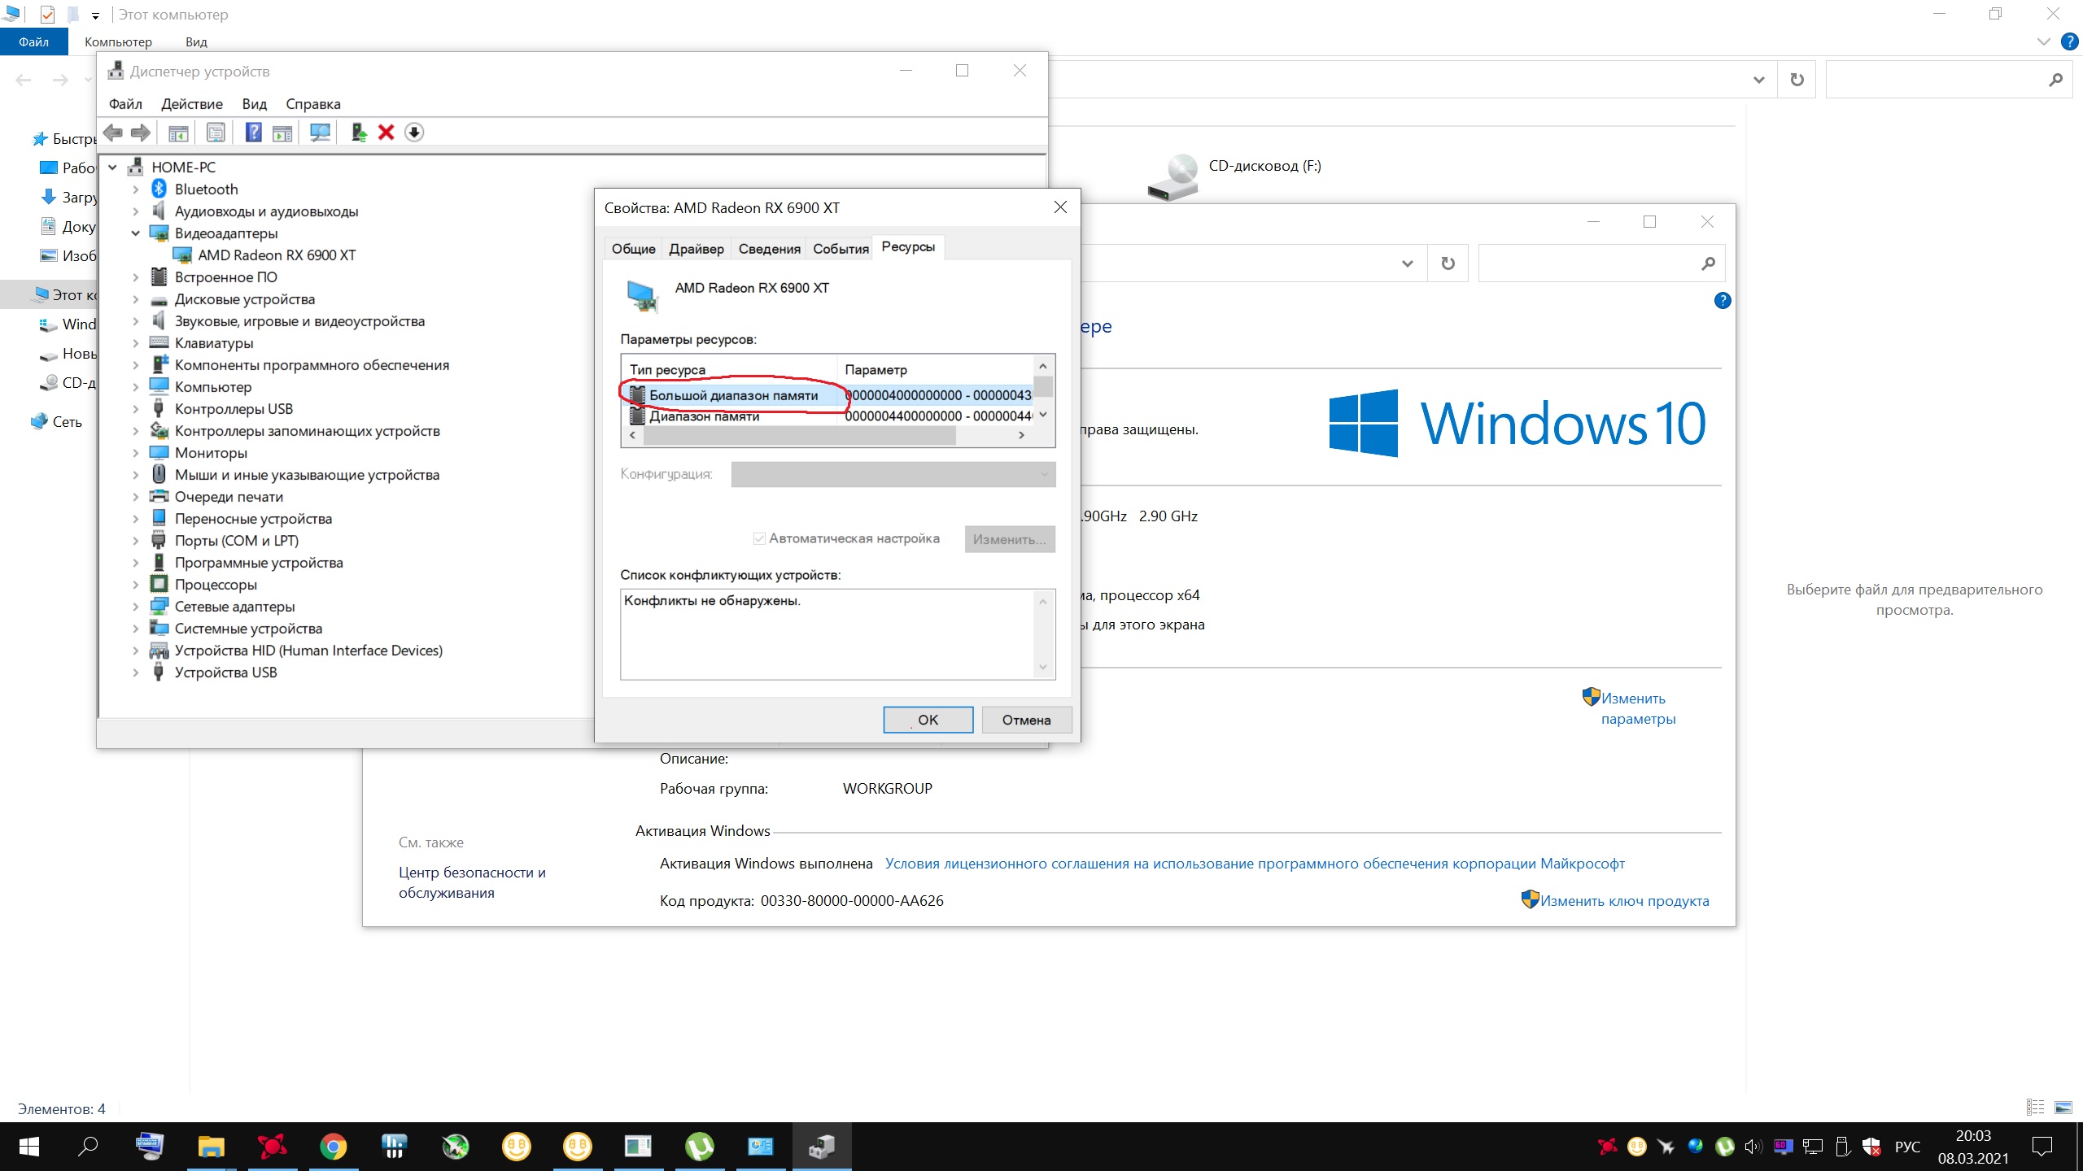Open Chrome from the taskbar
2083x1171 pixels.
(x=333, y=1147)
